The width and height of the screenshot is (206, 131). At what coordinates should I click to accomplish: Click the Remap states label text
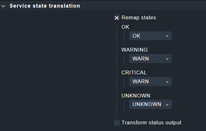click(x=139, y=18)
